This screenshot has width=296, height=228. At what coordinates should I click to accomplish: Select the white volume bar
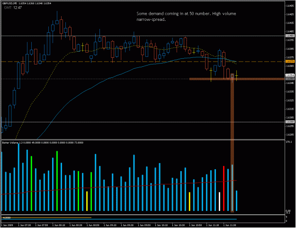coord(219,201)
